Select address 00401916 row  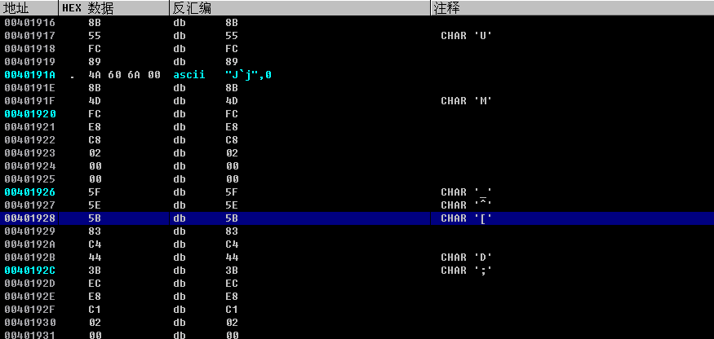pyautogui.click(x=357, y=23)
